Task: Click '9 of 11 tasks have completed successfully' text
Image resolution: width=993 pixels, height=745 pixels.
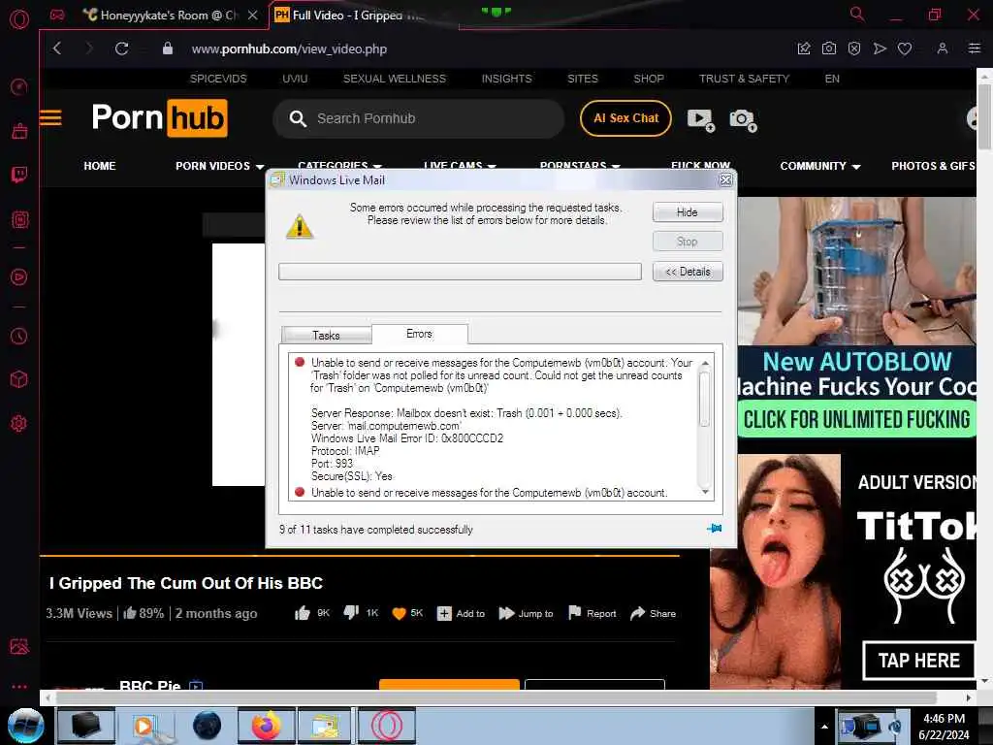Action: pos(375,530)
